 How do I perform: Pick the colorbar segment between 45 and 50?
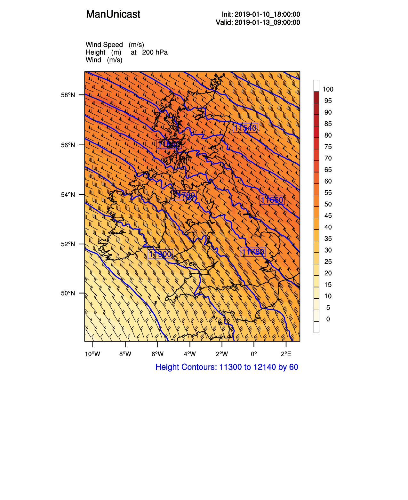(316, 212)
